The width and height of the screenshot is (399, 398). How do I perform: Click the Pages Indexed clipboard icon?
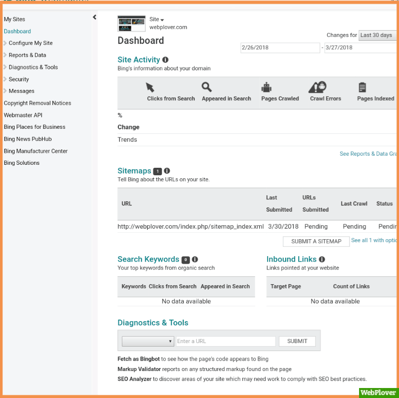pyautogui.click(x=363, y=87)
